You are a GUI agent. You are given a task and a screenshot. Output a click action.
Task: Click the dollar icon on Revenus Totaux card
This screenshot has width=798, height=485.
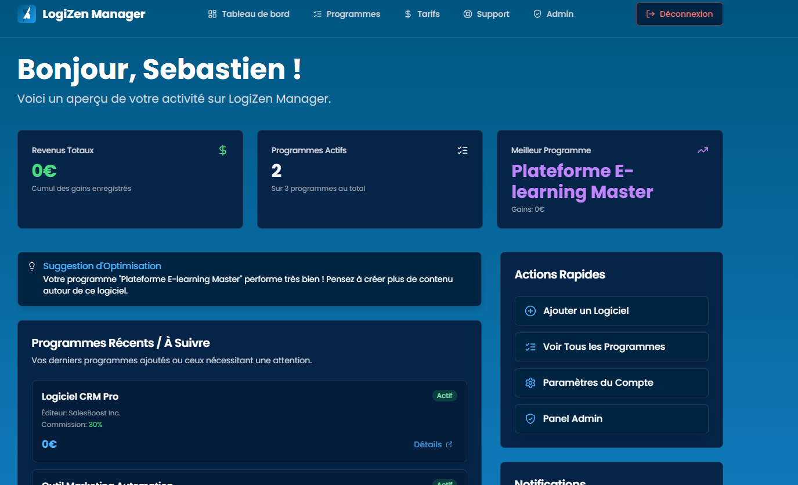click(x=222, y=150)
